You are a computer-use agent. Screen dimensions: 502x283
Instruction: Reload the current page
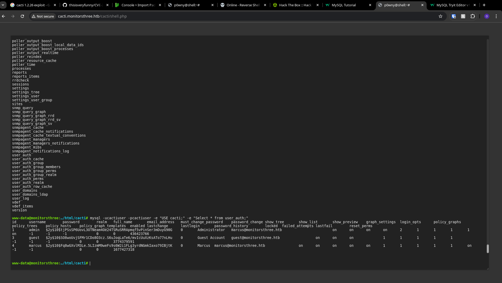click(22, 16)
